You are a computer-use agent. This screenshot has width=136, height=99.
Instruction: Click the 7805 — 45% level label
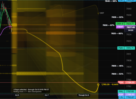(117, 66)
